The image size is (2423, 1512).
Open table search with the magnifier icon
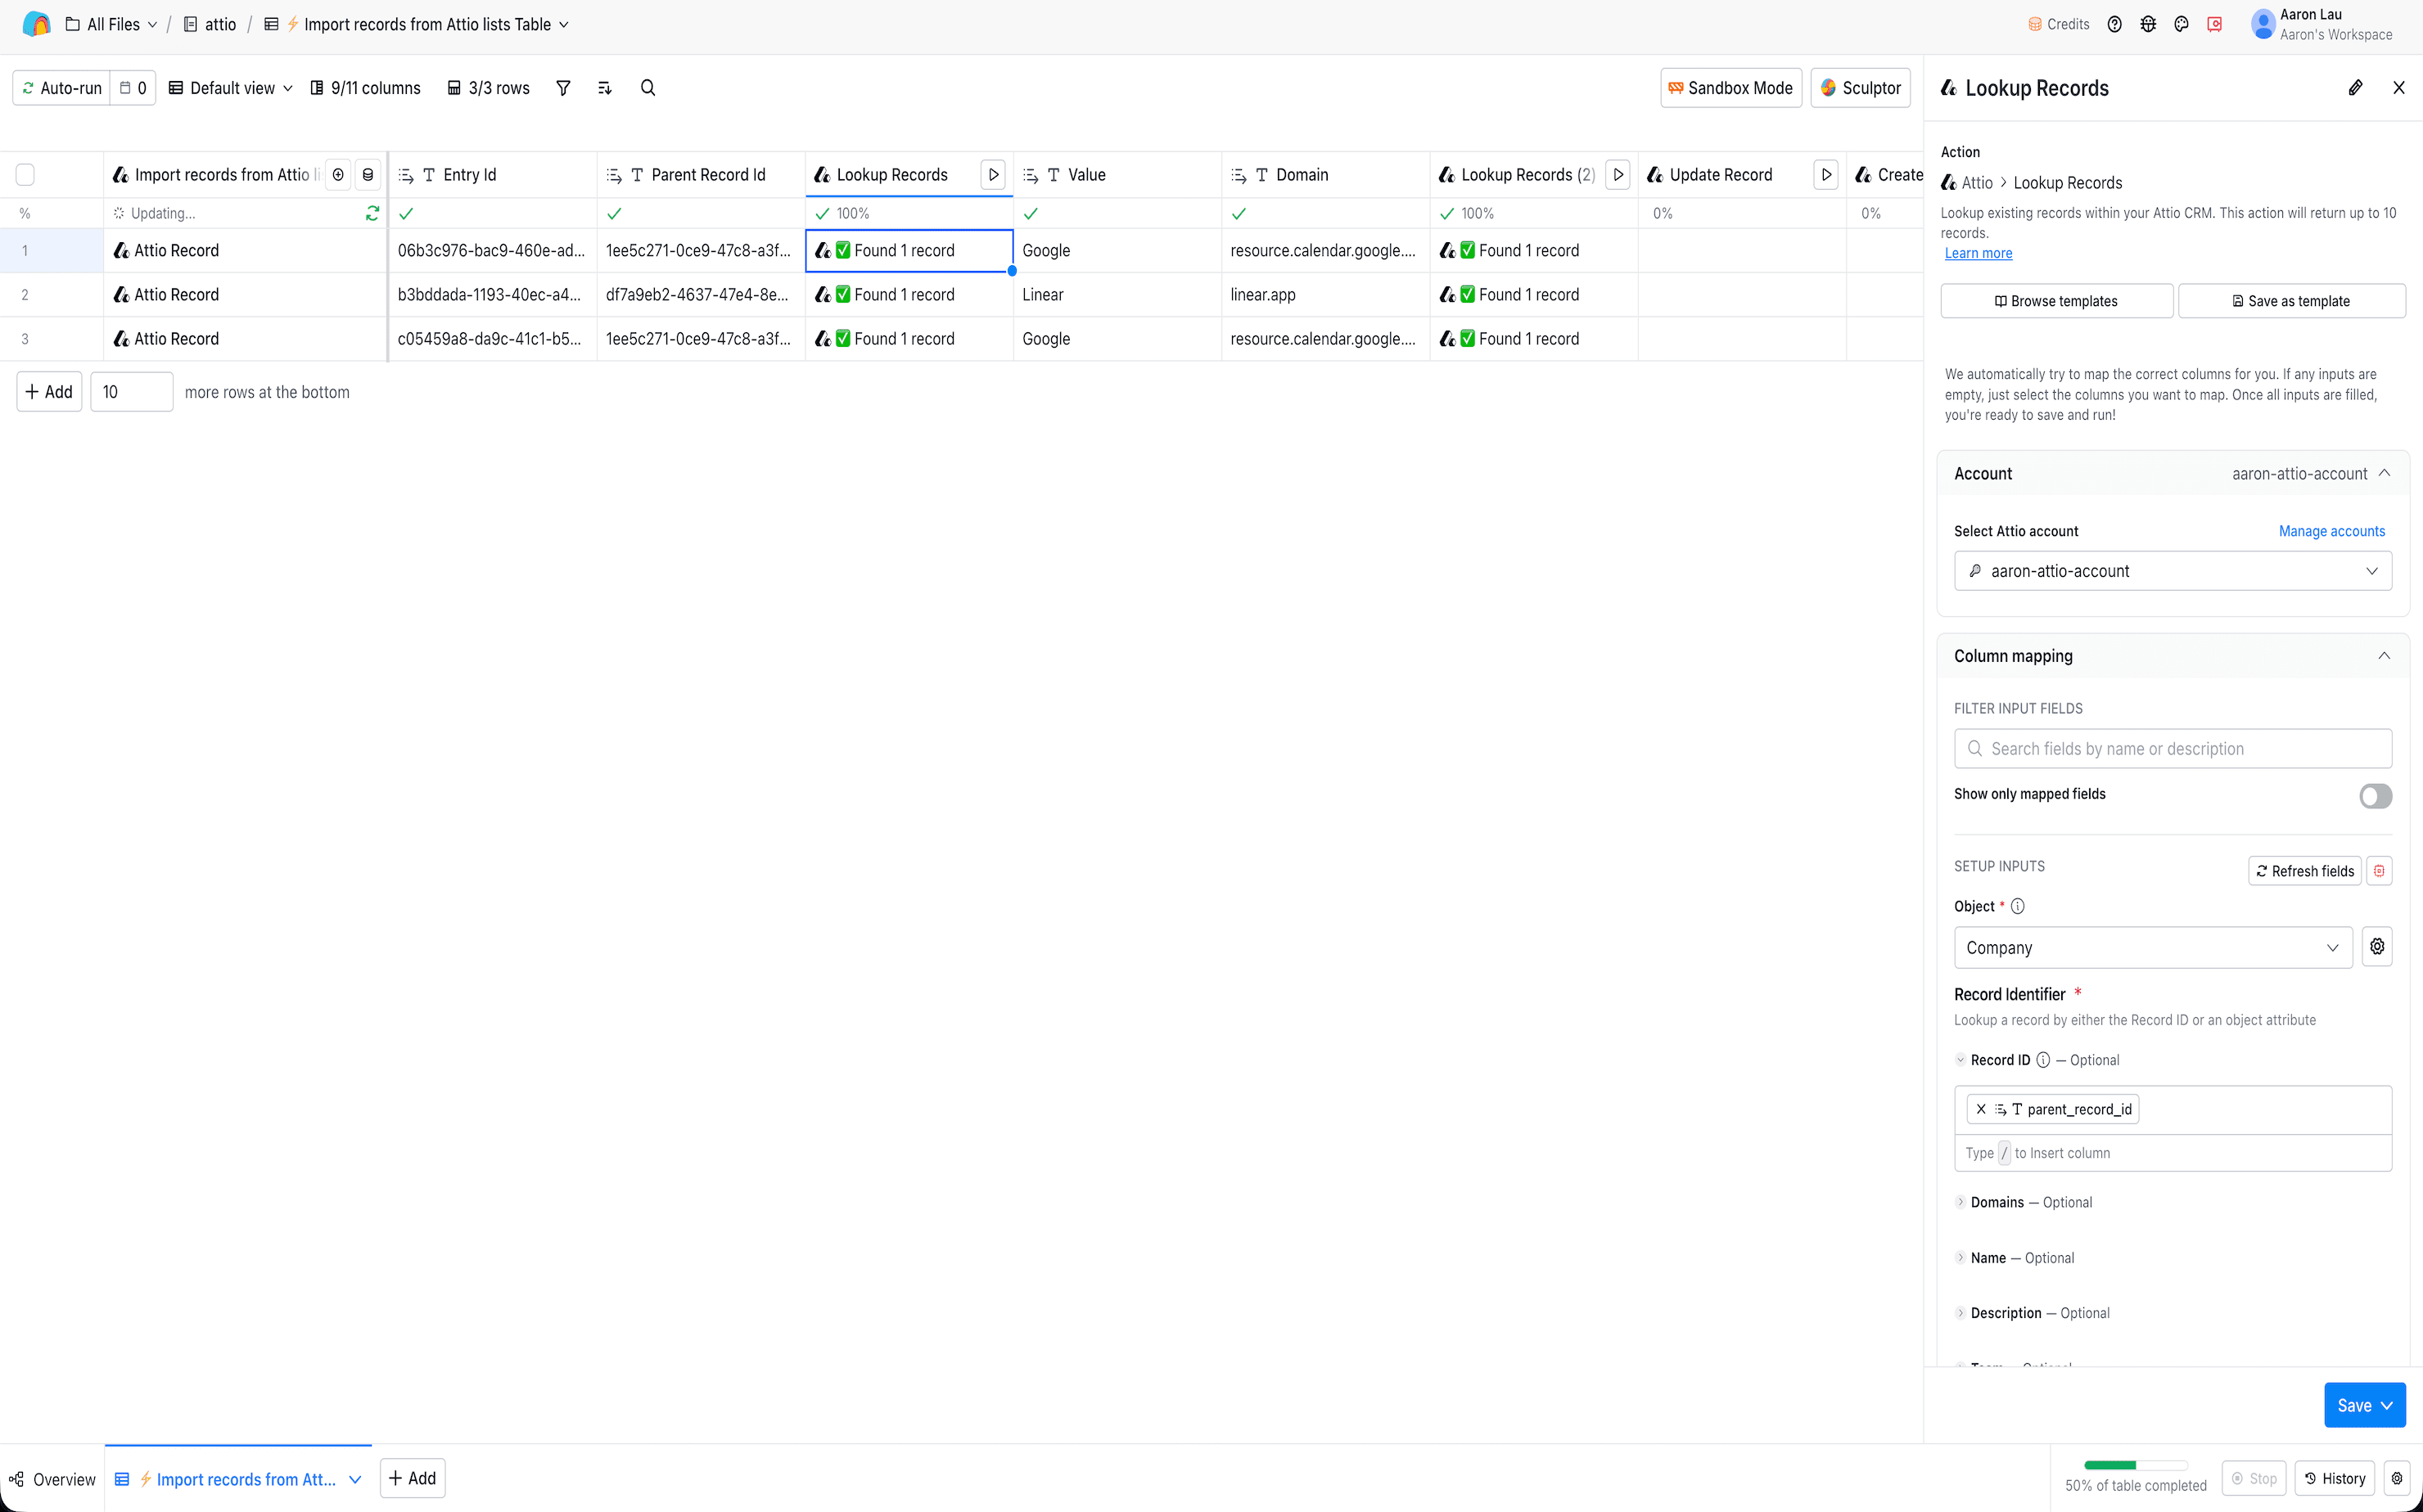pyautogui.click(x=647, y=88)
